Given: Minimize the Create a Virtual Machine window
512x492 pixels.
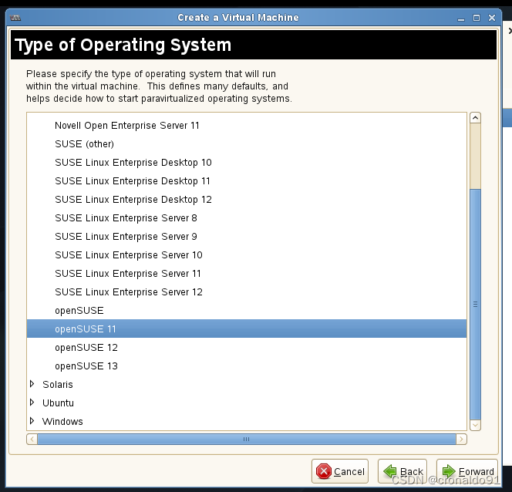Looking at the screenshot, I should coord(461,19).
